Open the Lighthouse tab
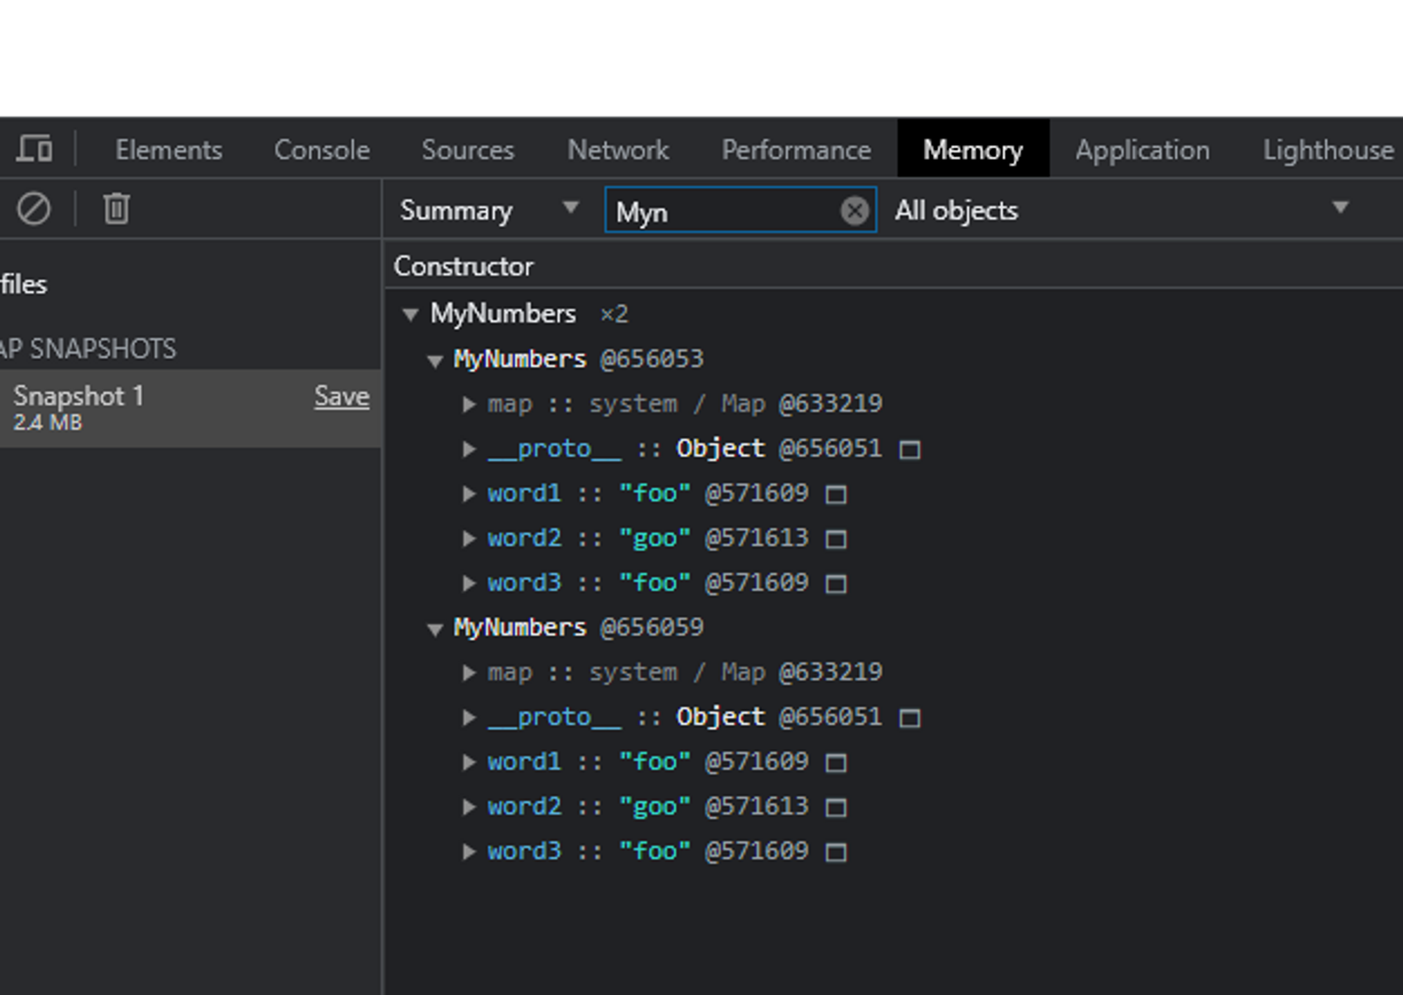The width and height of the screenshot is (1403, 995). click(1329, 150)
